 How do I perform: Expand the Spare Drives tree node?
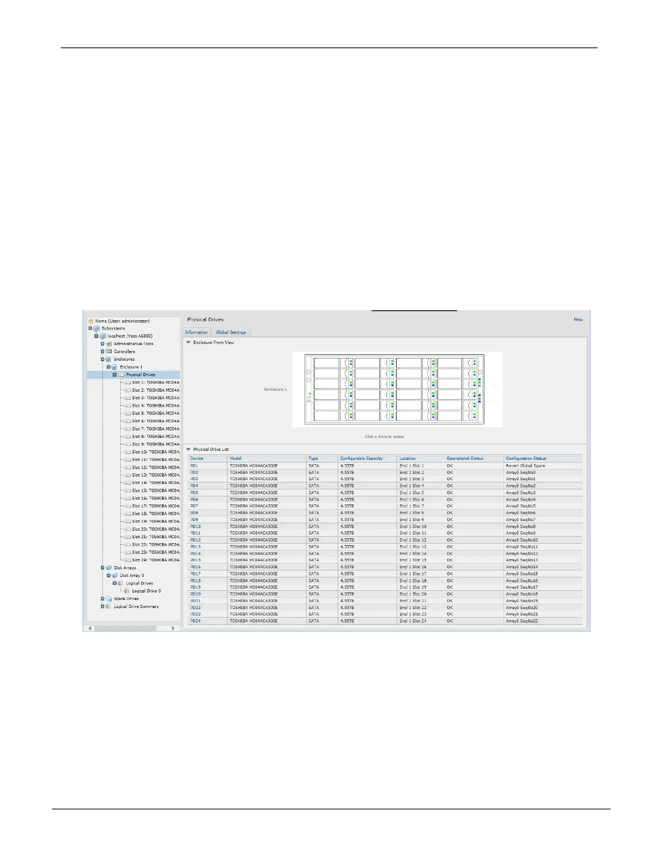point(103,599)
